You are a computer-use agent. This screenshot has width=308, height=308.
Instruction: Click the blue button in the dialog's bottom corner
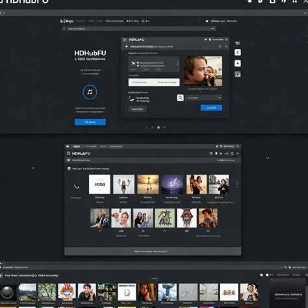coord(211,108)
